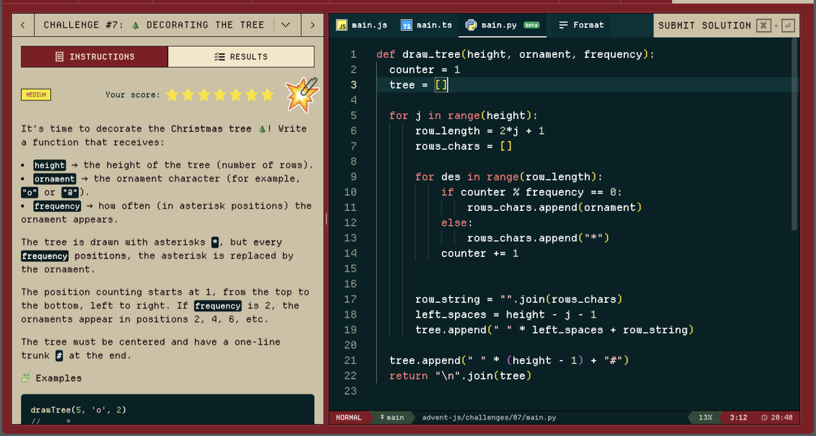
Task: Click the last star in Your score rating
Action: [x=267, y=96]
